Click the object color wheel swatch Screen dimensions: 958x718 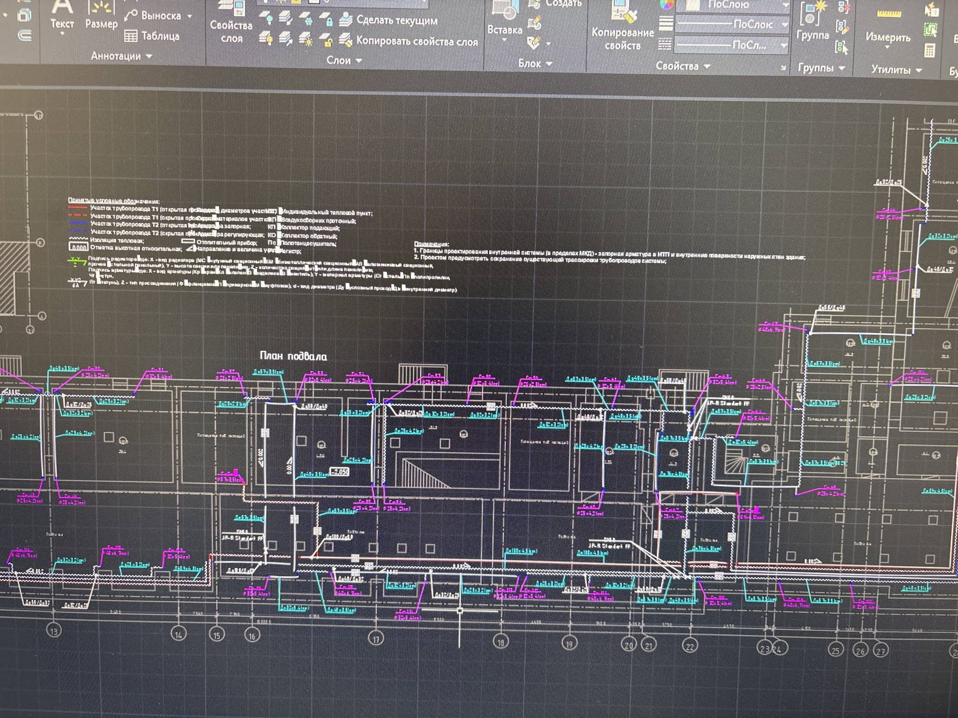click(666, 5)
